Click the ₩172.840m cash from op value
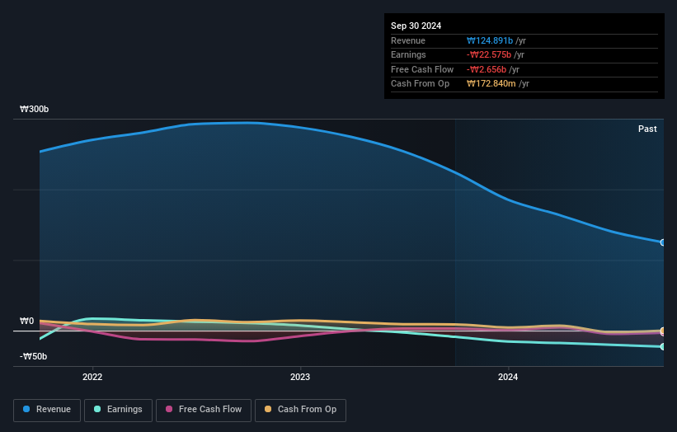 coord(491,84)
